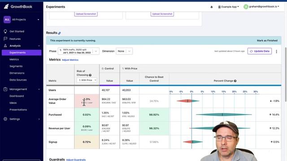287x161 pixels.
Task: Click the Get Started lightbulb icon
Action: point(5,31)
